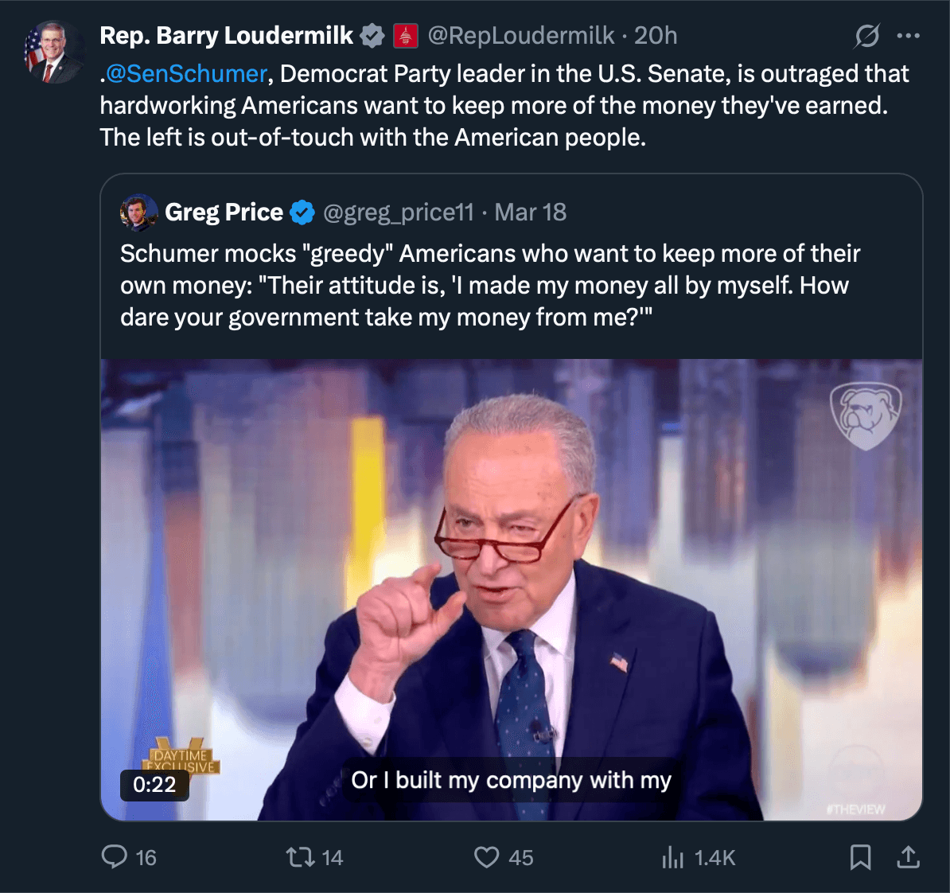Open Greg Price's profile name link
The height and width of the screenshot is (893, 950).
[x=224, y=213]
